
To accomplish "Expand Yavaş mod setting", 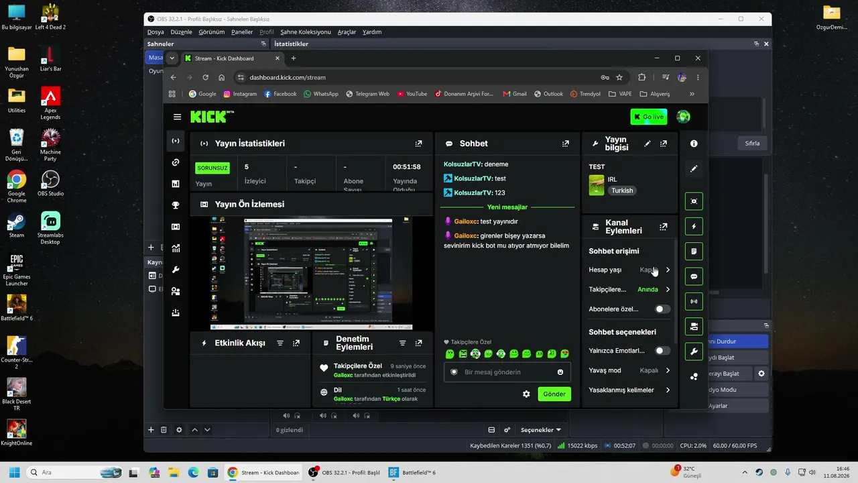I will pyautogui.click(x=629, y=370).
